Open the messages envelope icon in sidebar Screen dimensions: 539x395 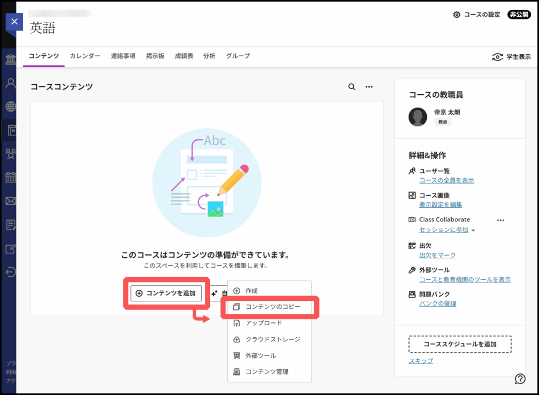(10, 201)
